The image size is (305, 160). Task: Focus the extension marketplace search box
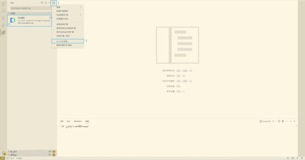(x=31, y=8)
